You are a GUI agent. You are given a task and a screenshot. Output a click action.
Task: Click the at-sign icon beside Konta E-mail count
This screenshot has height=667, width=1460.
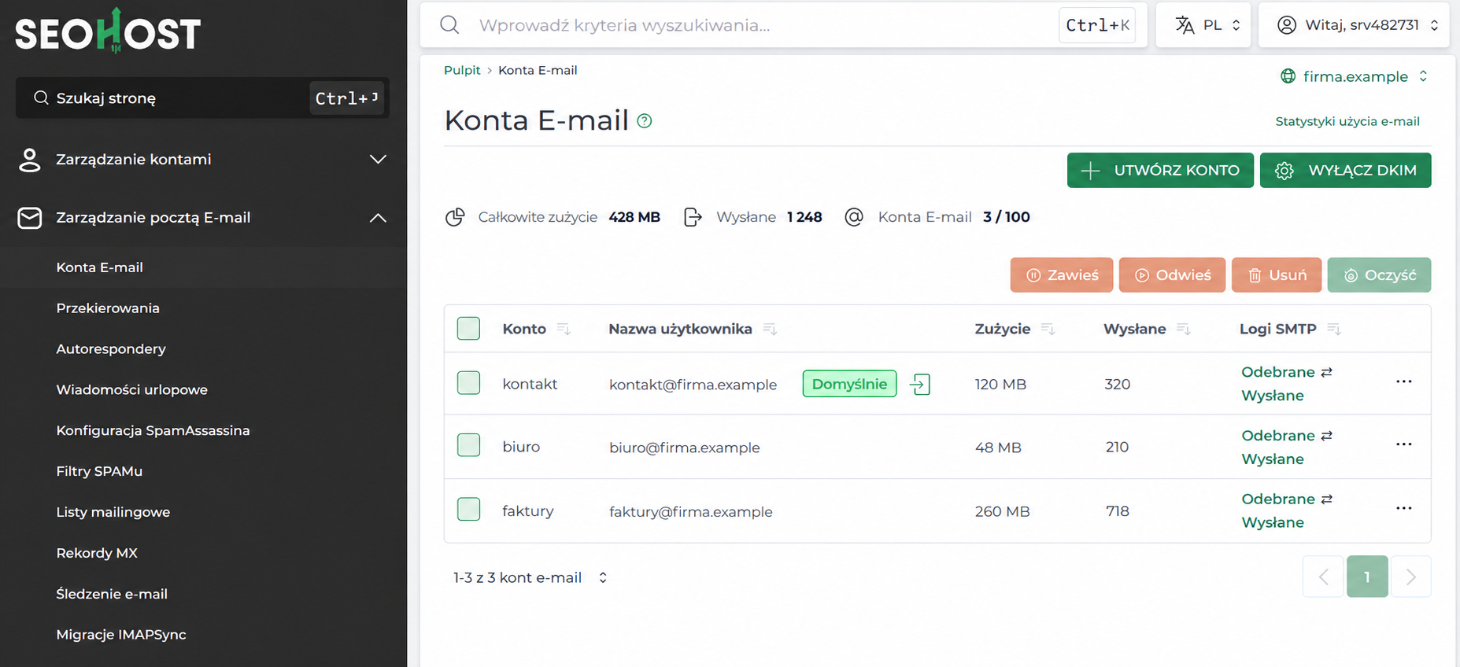(x=854, y=217)
